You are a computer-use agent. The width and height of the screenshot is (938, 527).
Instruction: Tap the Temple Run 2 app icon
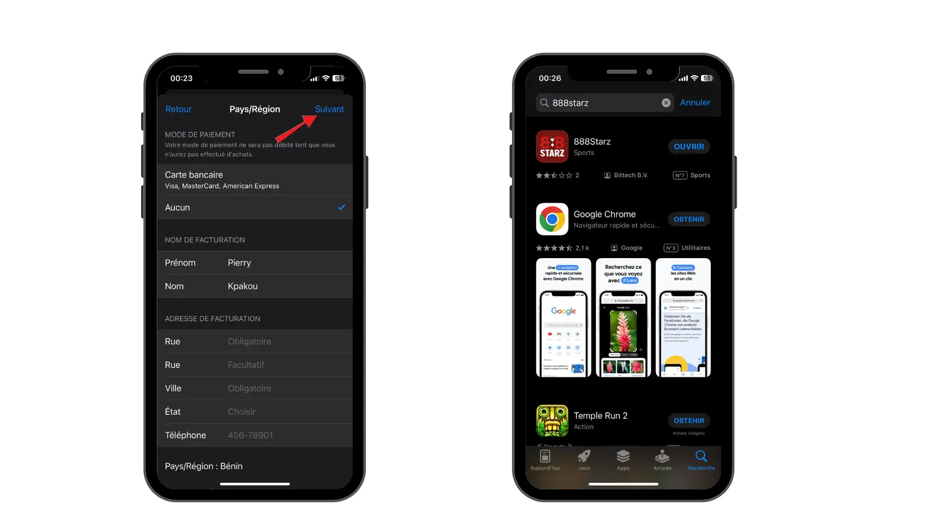(x=553, y=421)
